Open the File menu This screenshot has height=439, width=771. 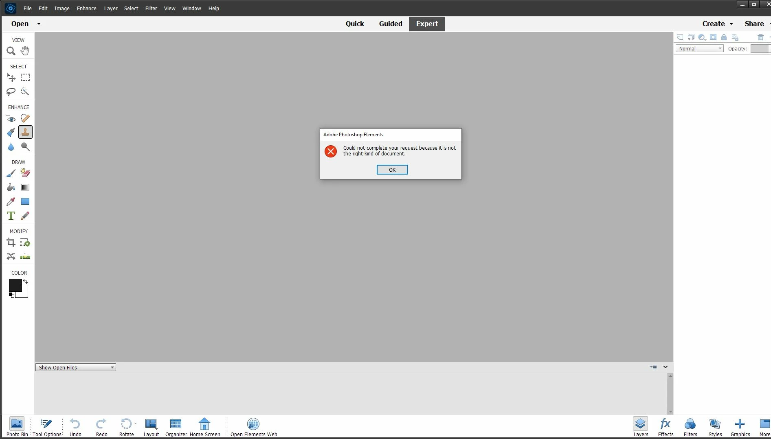[28, 8]
